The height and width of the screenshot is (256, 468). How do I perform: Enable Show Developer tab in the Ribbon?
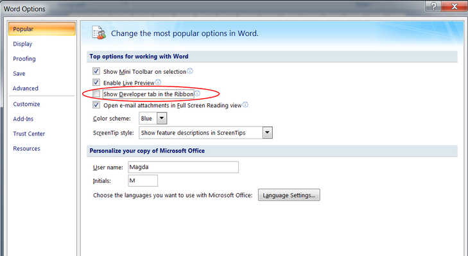pyautogui.click(x=96, y=94)
